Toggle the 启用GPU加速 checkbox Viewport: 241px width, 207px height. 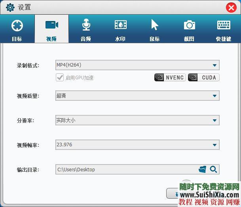tap(60, 77)
